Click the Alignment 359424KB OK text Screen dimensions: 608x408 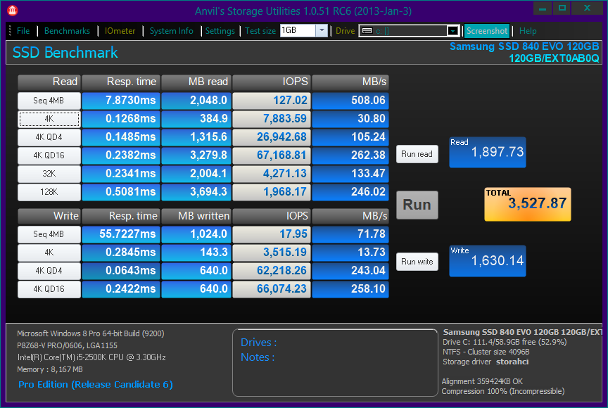tap(482, 382)
